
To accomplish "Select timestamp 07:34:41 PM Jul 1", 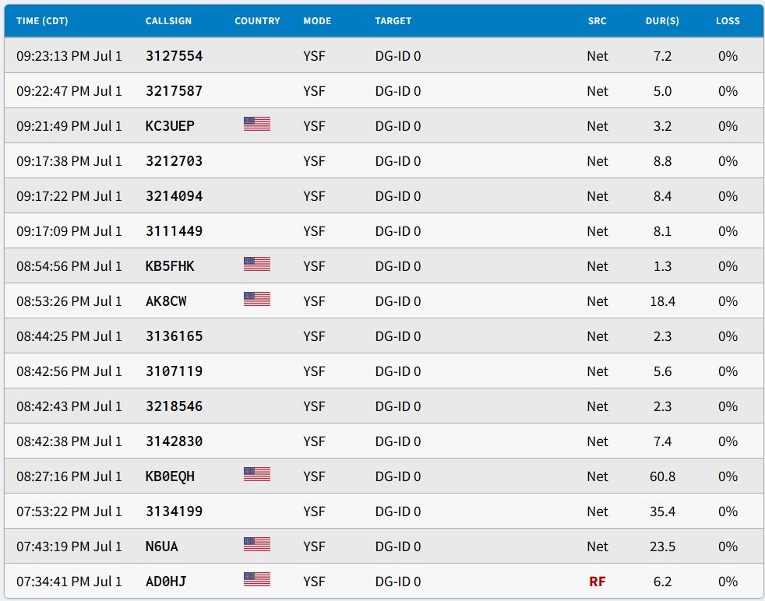I will pyautogui.click(x=69, y=582).
